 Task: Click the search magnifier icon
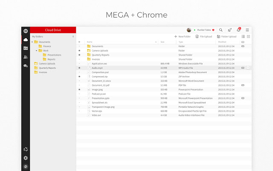221,30
